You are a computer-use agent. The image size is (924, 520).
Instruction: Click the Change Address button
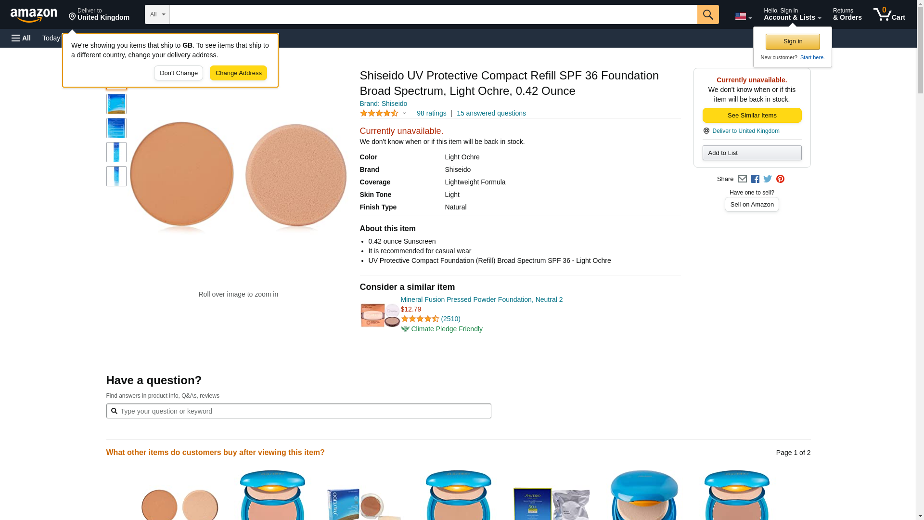pyautogui.click(x=238, y=73)
